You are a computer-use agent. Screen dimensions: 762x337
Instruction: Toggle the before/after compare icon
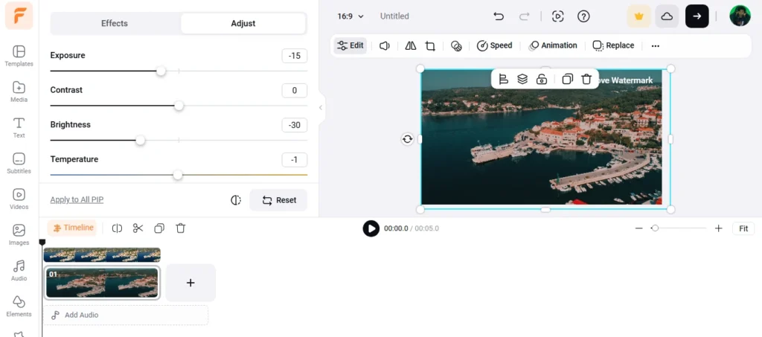[236, 200]
